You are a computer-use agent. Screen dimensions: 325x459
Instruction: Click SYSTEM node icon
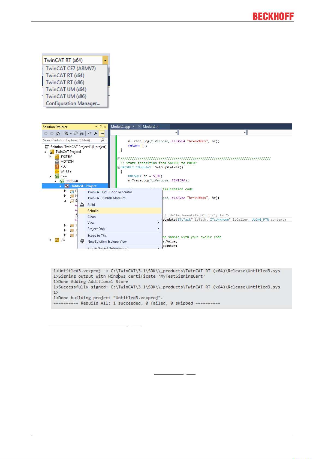point(57,157)
